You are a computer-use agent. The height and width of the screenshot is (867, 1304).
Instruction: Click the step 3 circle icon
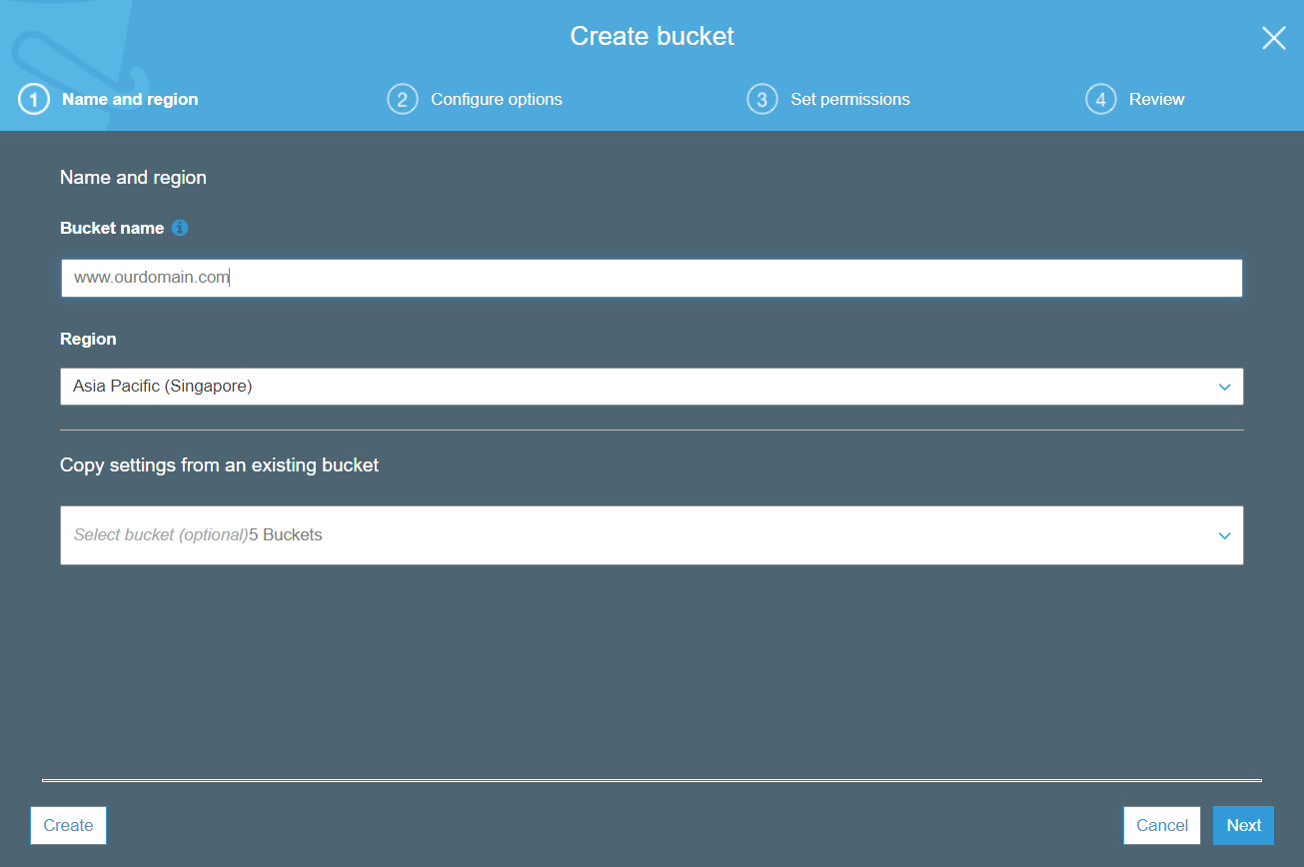tap(762, 99)
